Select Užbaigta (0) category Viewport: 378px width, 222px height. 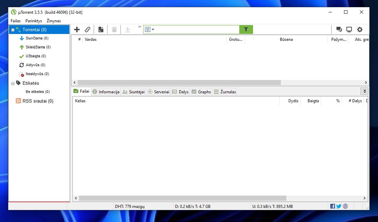36,56
